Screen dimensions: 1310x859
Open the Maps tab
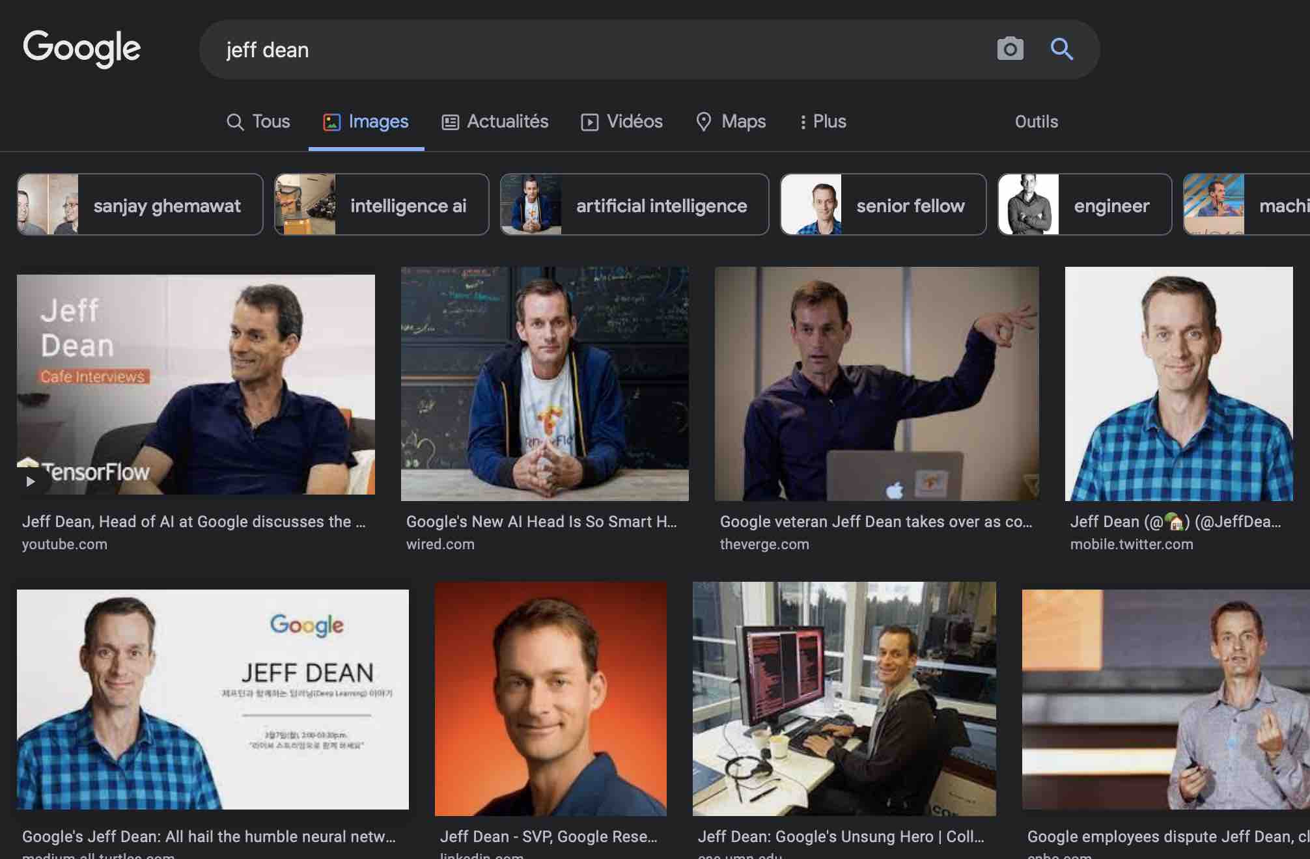(x=731, y=122)
